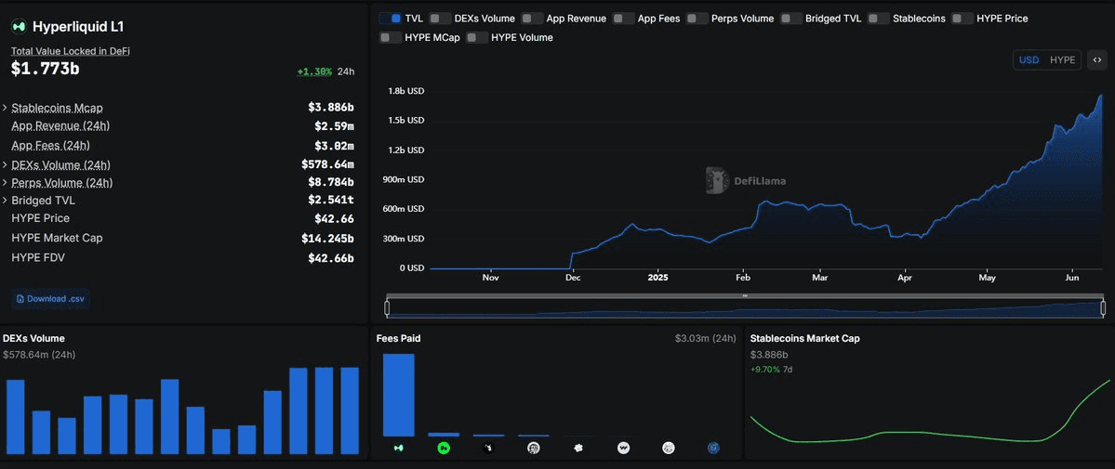Screen dimensions: 1115x469
Task: Click the HYPE Market Cap label
Action: coord(57,238)
